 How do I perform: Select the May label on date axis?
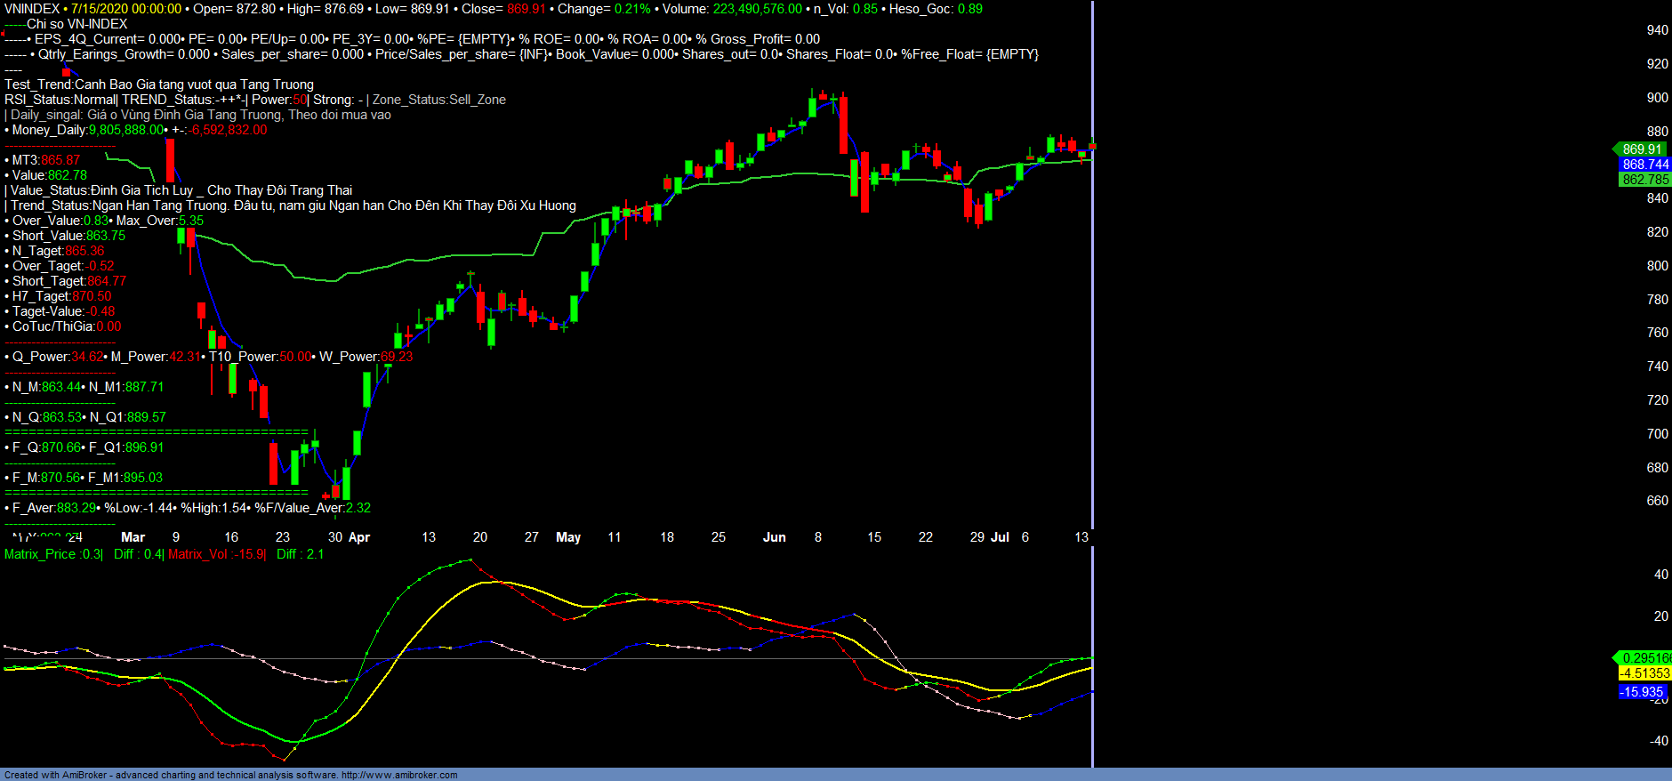(567, 537)
